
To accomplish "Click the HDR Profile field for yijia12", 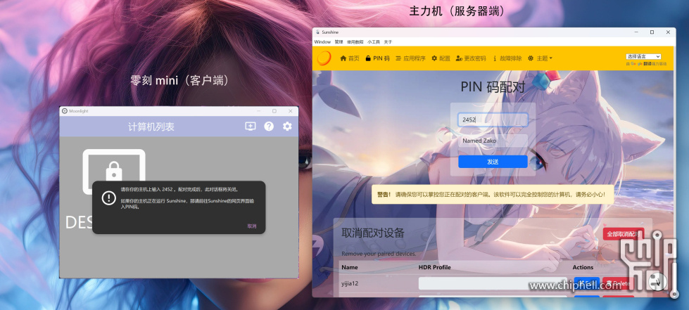I will click(x=493, y=284).
